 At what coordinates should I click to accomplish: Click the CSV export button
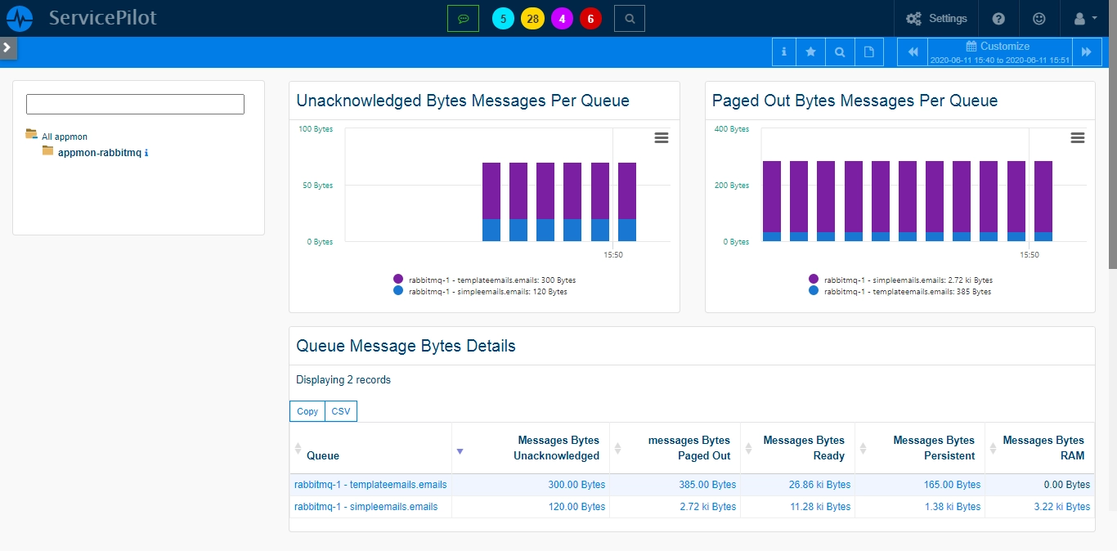[x=341, y=411]
